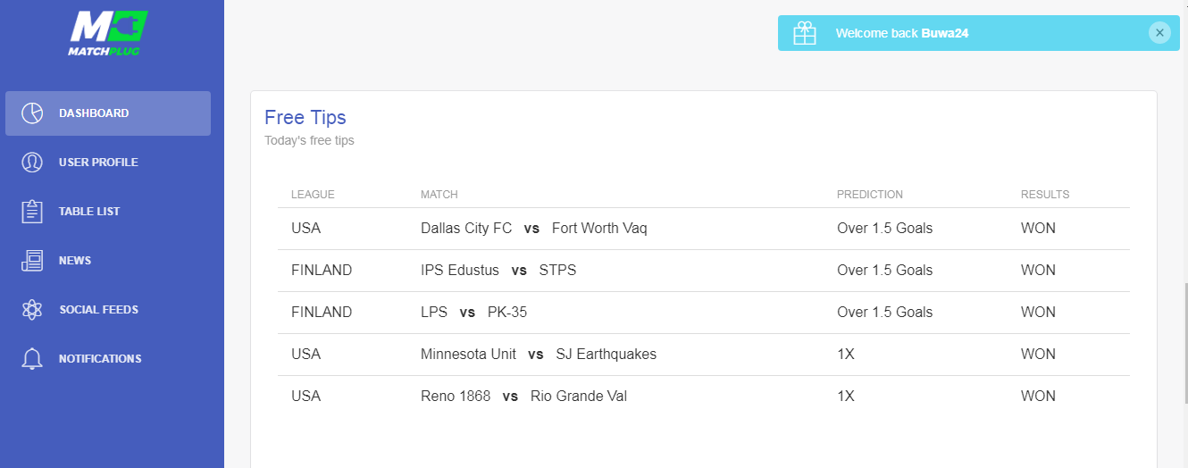The height and width of the screenshot is (468, 1188).
Task: Dismiss the Welcome back notification
Action: point(1159,33)
